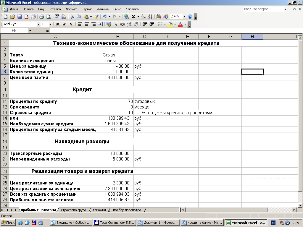
Task: Launch the Chart Wizard
Action: point(159,17)
